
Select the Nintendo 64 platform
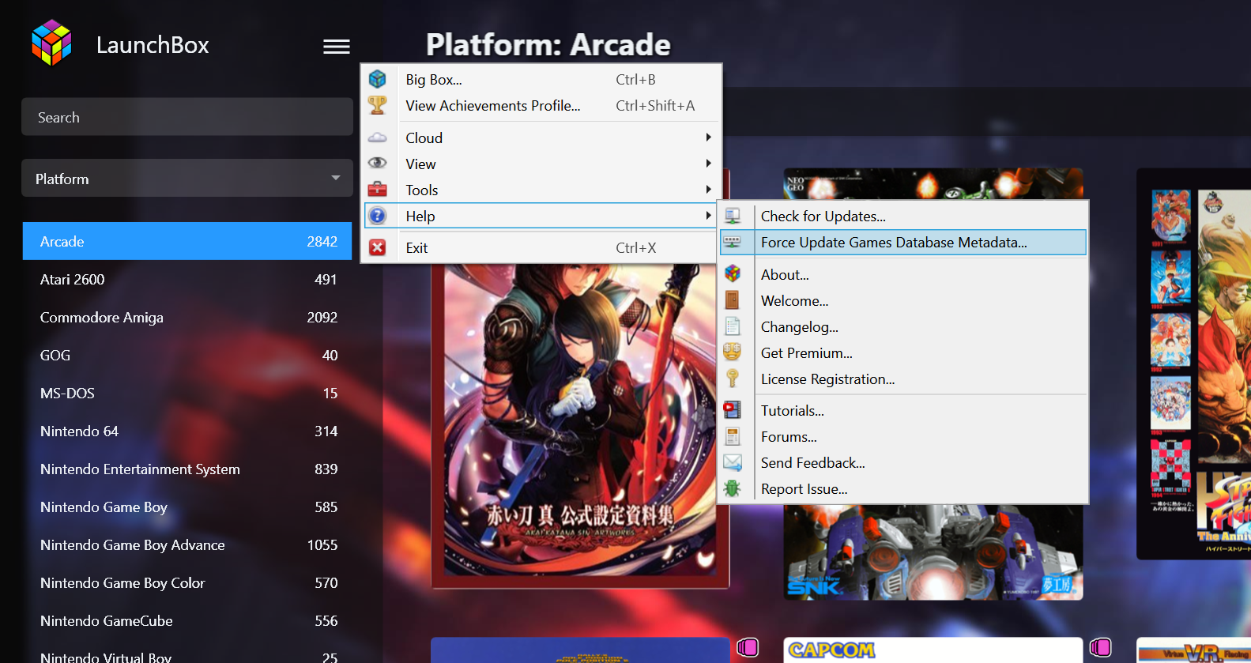click(x=187, y=431)
